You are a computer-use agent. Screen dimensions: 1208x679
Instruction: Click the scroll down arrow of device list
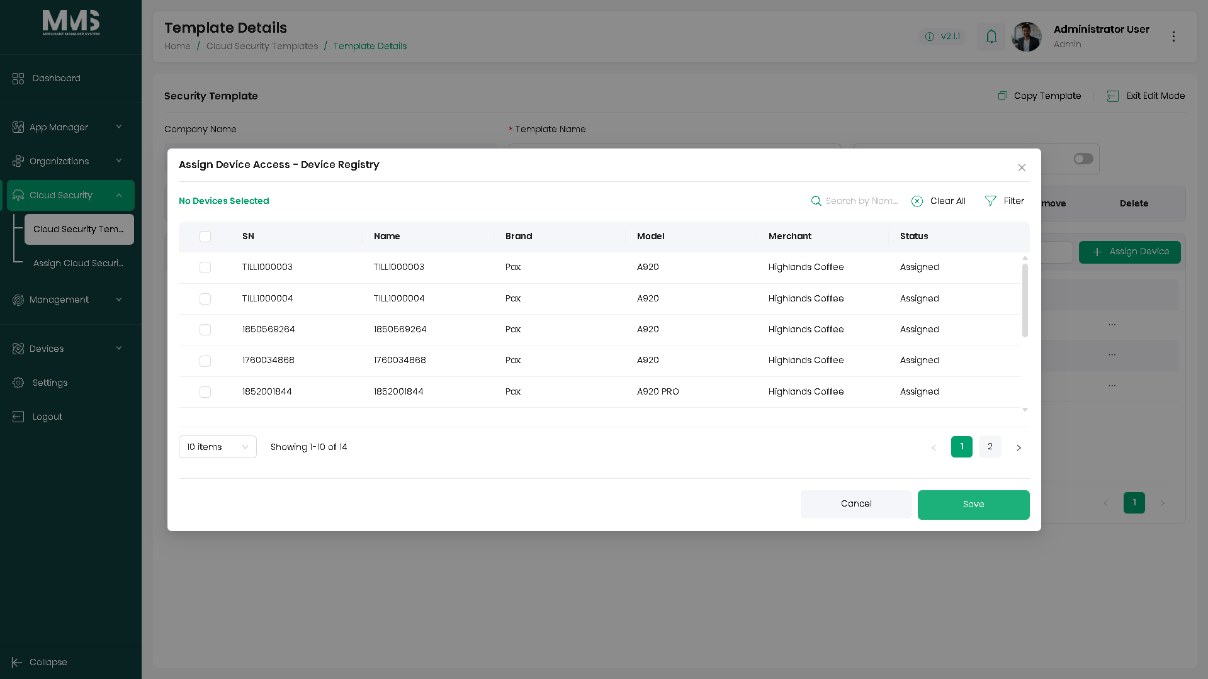point(1025,410)
